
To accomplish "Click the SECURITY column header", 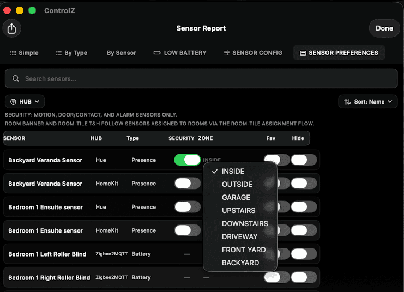I will point(182,138).
